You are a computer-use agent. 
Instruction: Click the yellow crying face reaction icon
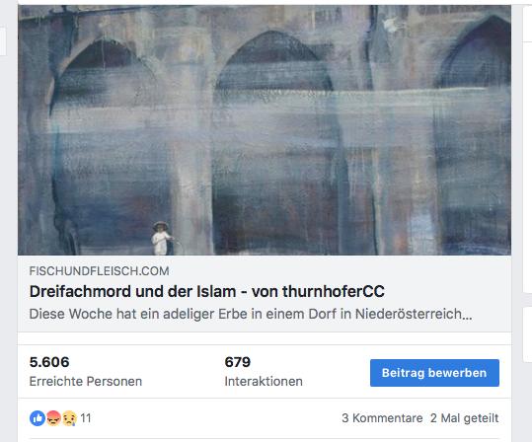69,418
